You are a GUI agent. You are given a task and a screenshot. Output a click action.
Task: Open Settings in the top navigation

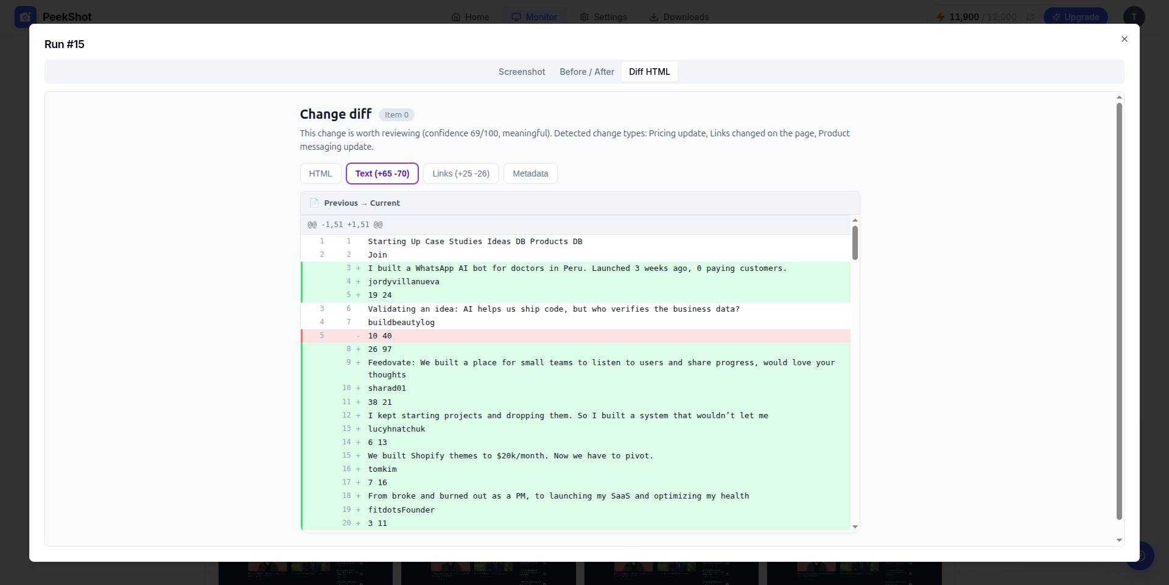tap(603, 17)
